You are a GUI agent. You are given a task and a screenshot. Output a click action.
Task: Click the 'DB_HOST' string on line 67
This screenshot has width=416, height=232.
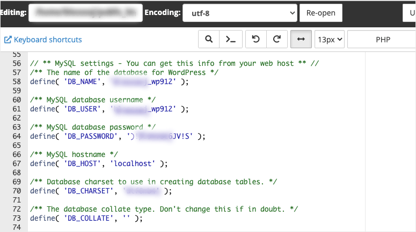click(x=82, y=163)
